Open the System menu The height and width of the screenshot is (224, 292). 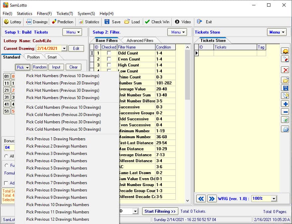(86, 14)
